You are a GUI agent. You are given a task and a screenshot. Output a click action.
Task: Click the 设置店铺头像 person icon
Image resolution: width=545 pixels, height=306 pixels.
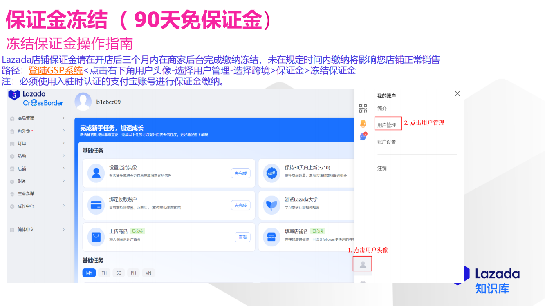(x=96, y=173)
